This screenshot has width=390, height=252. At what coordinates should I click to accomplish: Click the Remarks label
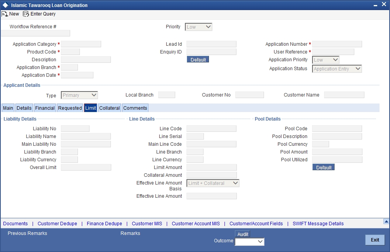[x=130, y=233]
